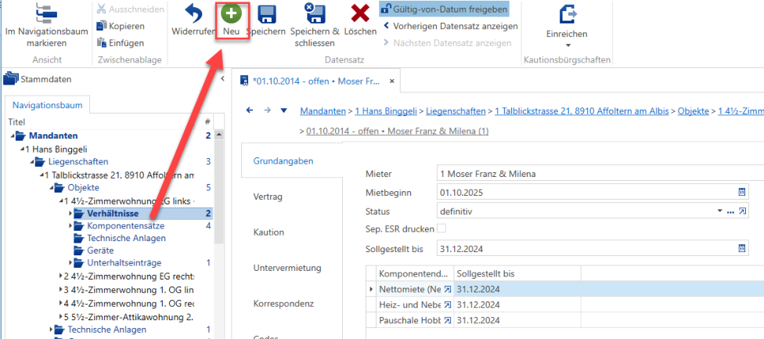The width and height of the screenshot is (764, 339).
Task: Collapse the Mandanten tree node
Action: click(x=13, y=135)
